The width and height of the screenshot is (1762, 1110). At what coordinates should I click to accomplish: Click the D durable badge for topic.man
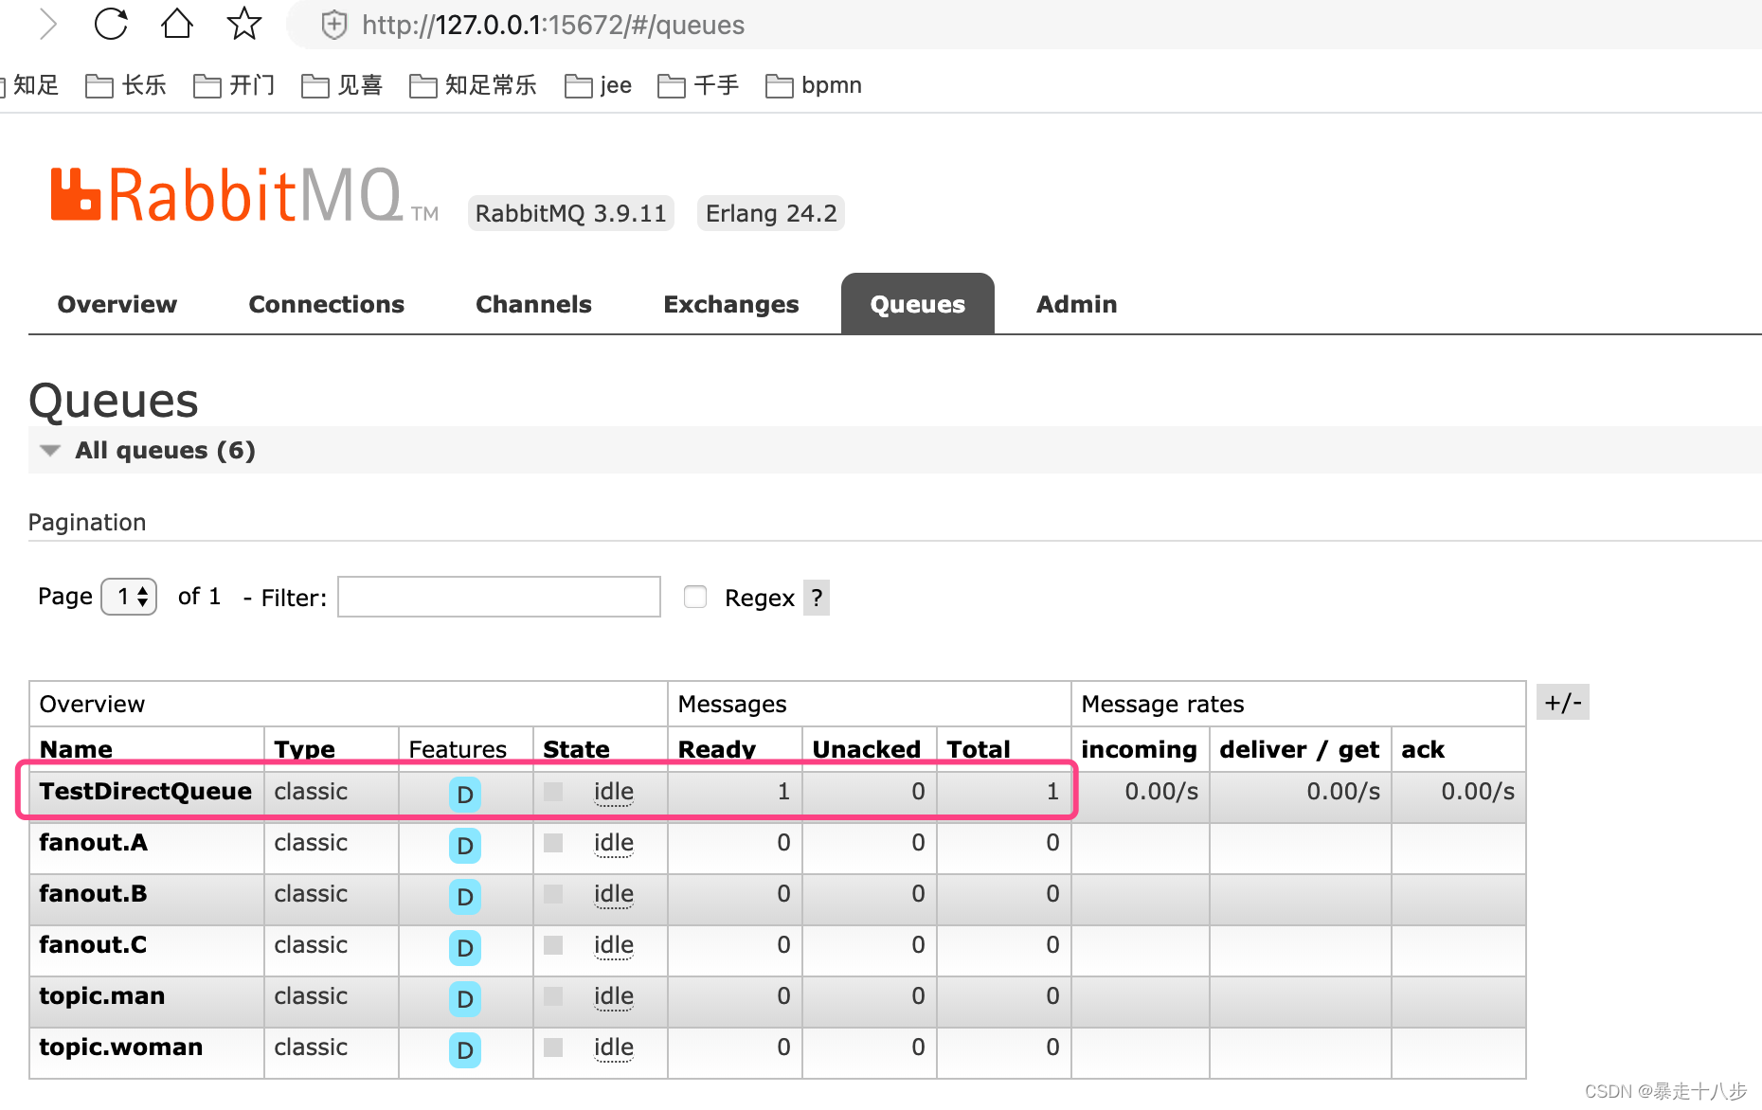(x=464, y=998)
